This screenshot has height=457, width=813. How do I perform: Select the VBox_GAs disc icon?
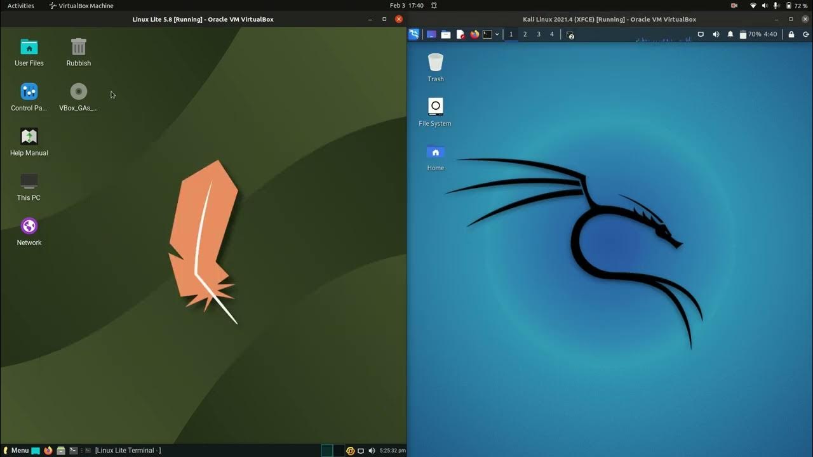pos(79,97)
